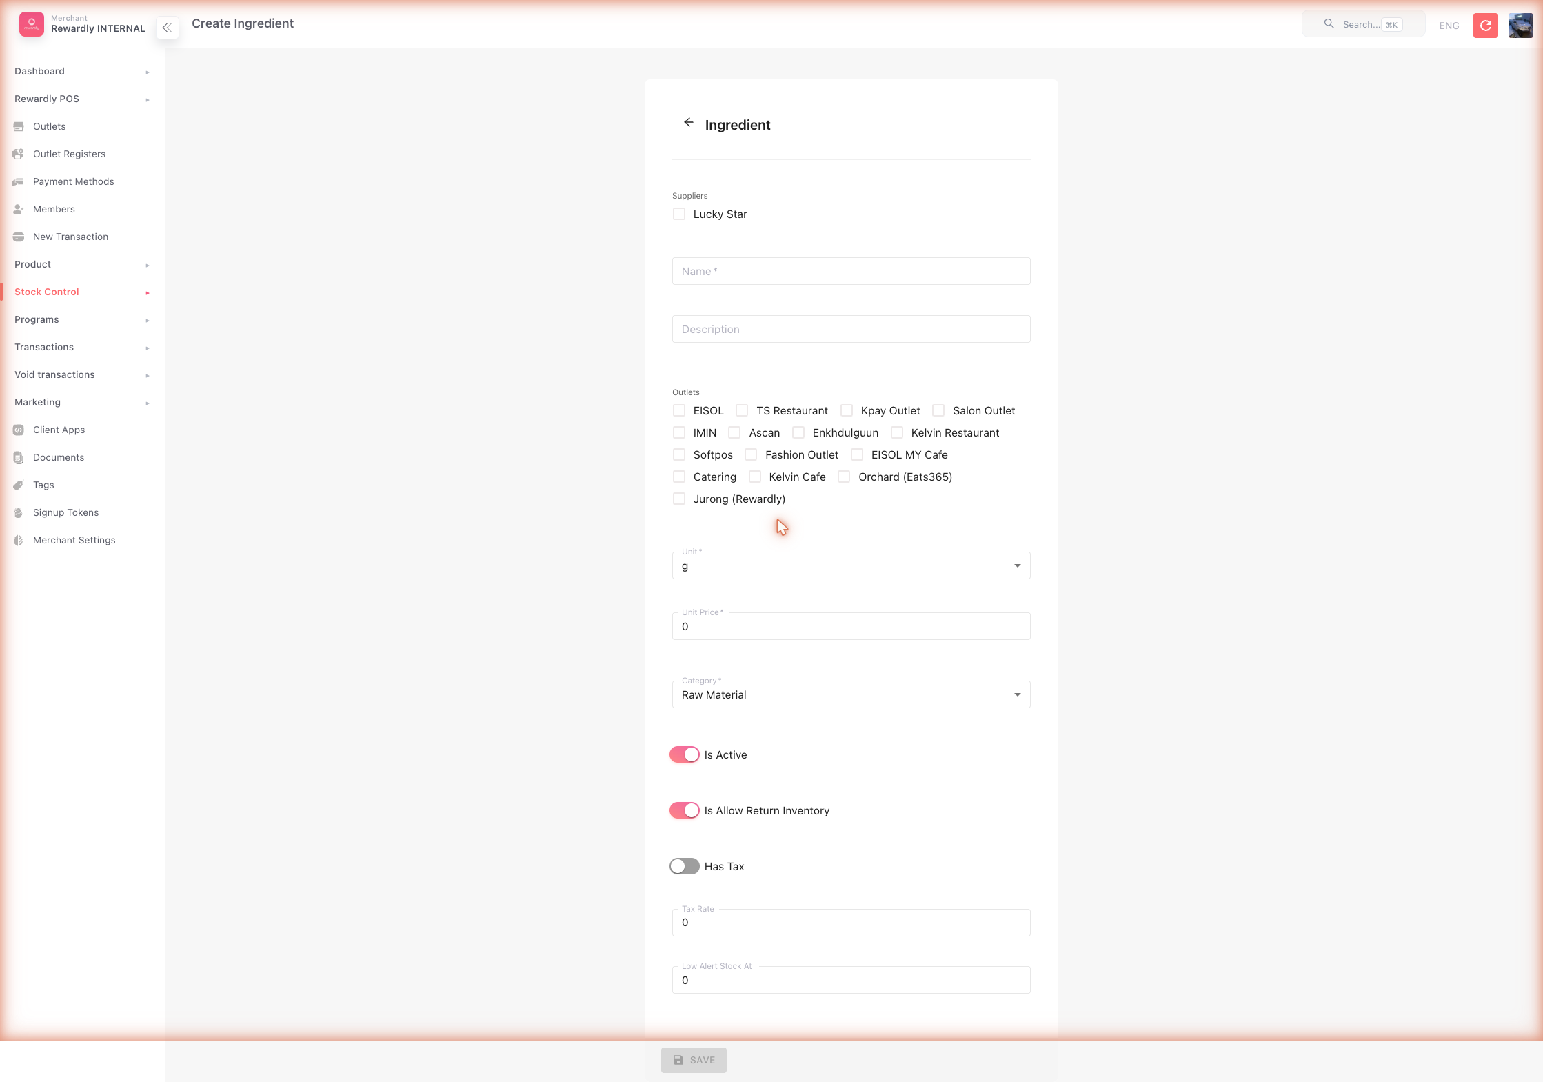Click the Rewardly merchant logo icon
1543x1082 pixels.
point(32,24)
